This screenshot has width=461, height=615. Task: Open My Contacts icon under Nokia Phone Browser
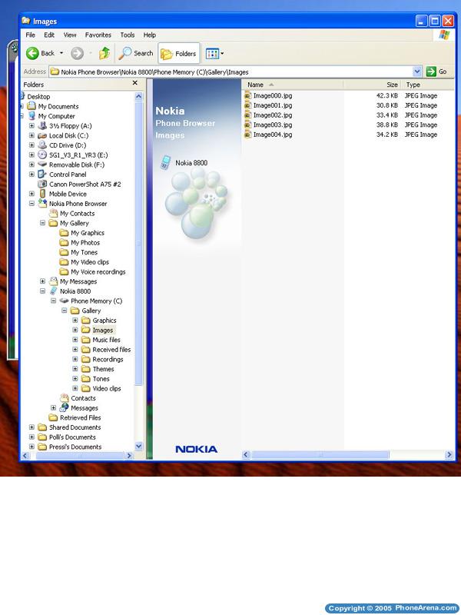[x=53, y=214]
